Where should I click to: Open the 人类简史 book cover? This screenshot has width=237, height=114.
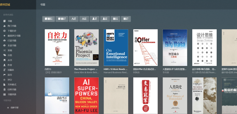click(175, 96)
